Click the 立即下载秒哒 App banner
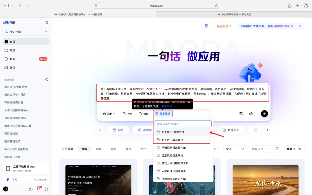Image resolution: width=312 pixels, height=195 pixels. [26, 168]
